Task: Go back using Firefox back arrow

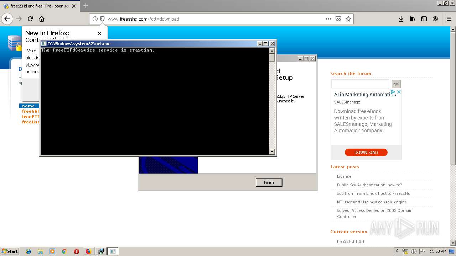Action: [x=7, y=19]
